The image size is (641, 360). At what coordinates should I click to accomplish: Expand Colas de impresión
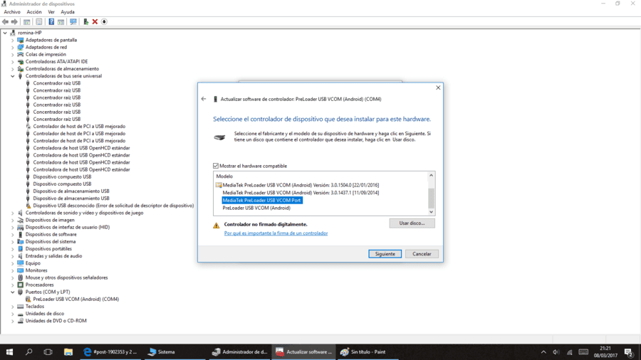pyautogui.click(x=12, y=54)
